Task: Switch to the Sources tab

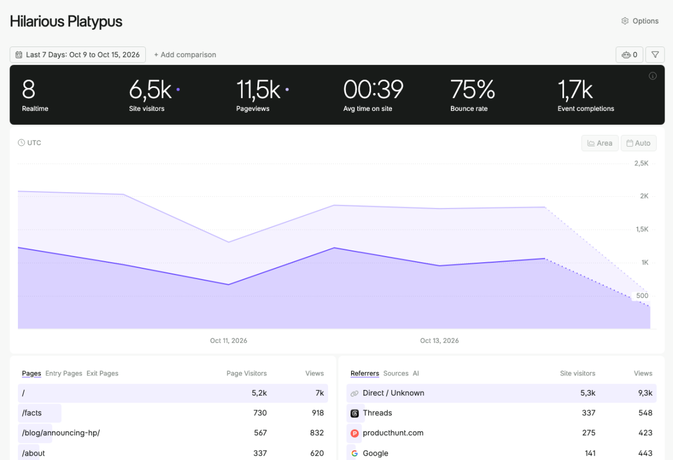Action: point(396,373)
